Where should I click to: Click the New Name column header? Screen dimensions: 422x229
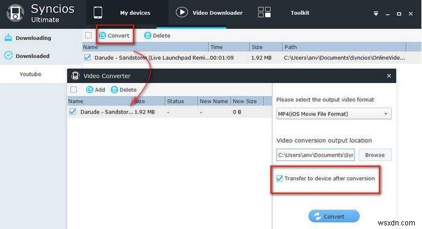(x=214, y=101)
